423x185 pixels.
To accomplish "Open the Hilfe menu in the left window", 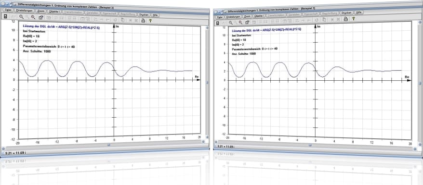I will pyautogui.click(x=156, y=15).
